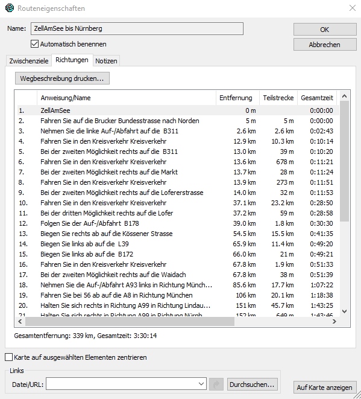The image size is (361, 399).
Task: Click the Gesamtzeit column header
Action: click(317, 98)
